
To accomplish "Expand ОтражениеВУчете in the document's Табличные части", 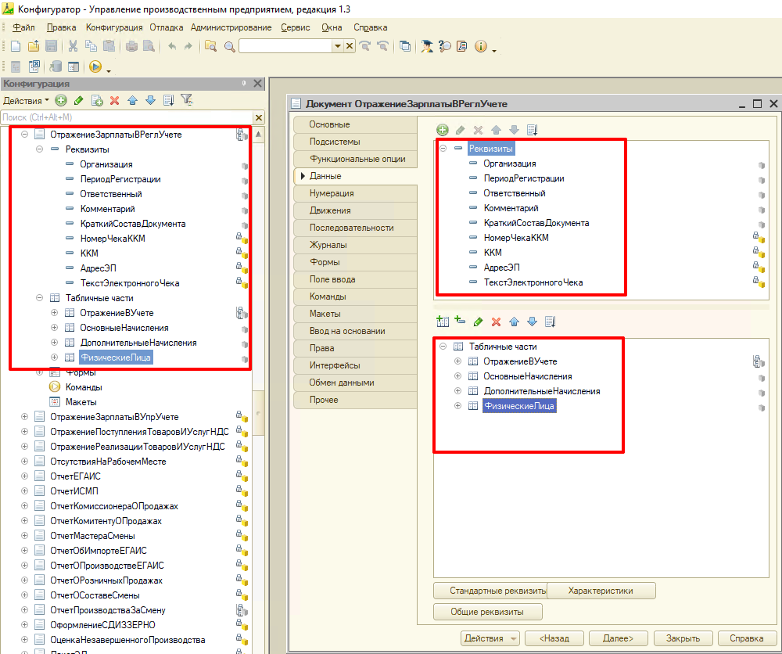I will pyautogui.click(x=458, y=361).
